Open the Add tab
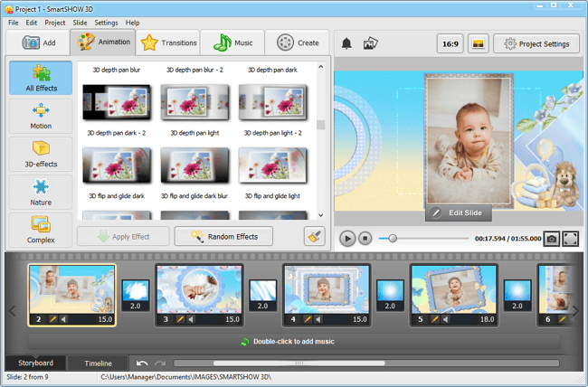Viewport: 588px width, 387px height. [x=38, y=42]
